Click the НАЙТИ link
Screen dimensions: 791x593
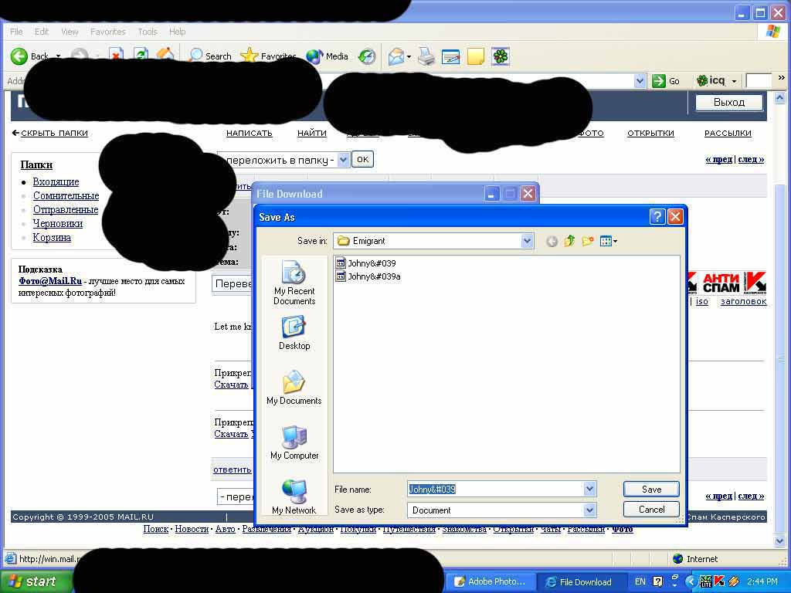tap(312, 133)
